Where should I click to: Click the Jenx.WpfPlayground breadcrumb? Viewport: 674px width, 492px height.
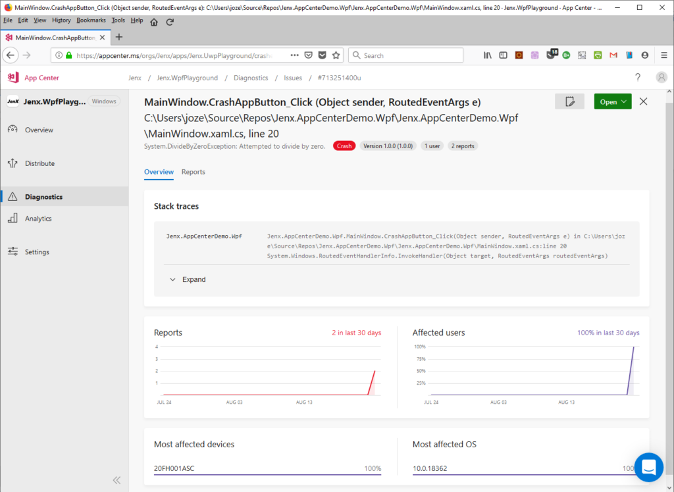pos(188,78)
